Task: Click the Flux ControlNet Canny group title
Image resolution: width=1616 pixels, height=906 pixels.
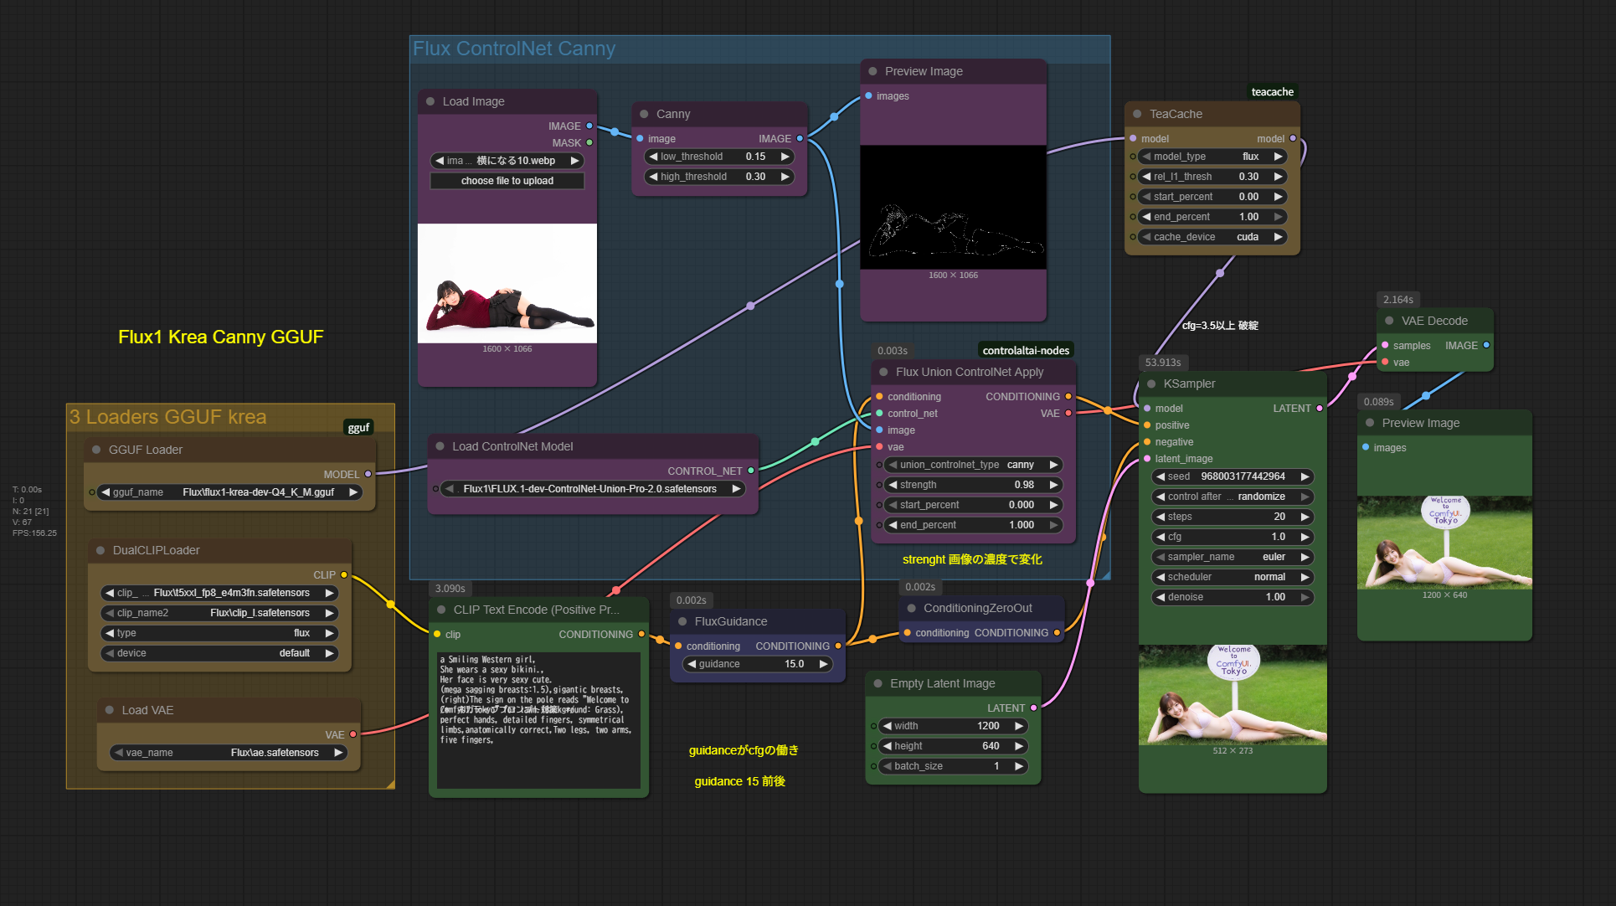Action: pyautogui.click(x=514, y=49)
